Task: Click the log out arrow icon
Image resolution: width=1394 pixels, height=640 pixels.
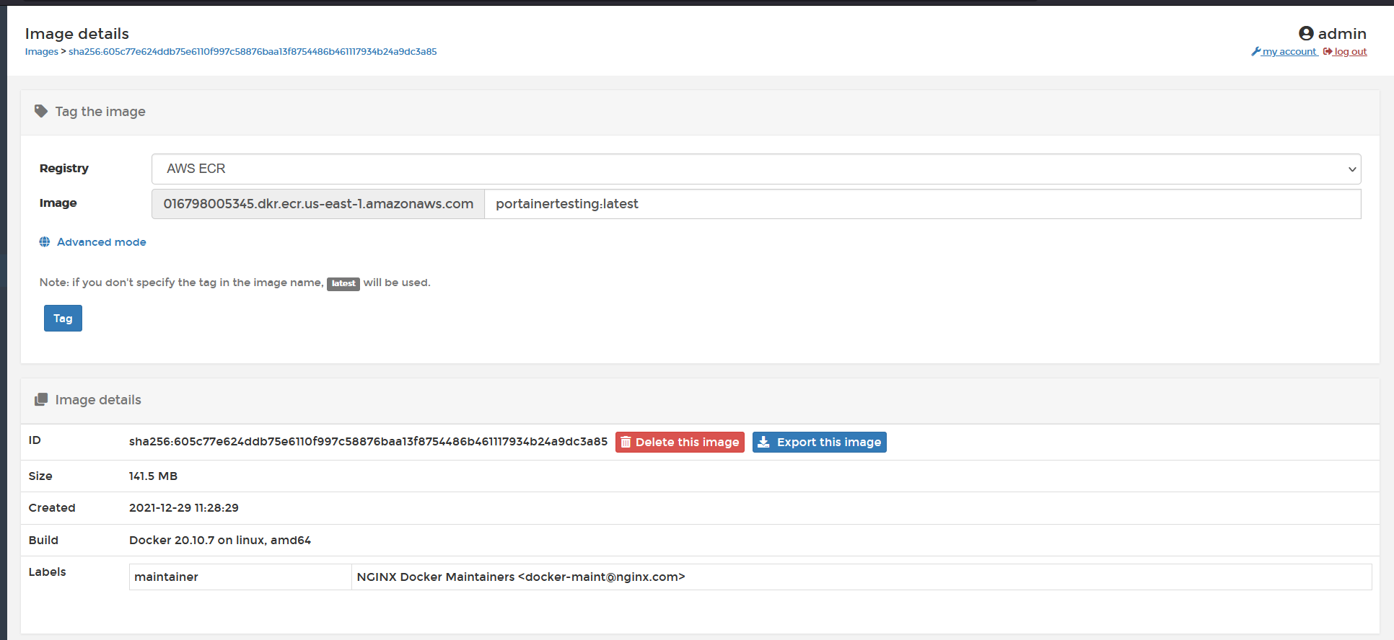Action: click(x=1328, y=52)
